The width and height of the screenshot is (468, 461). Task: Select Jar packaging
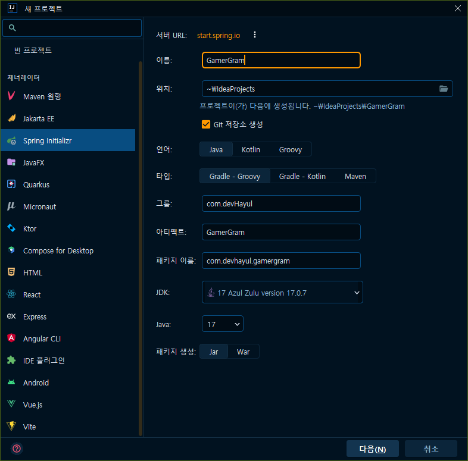[213, 352]
